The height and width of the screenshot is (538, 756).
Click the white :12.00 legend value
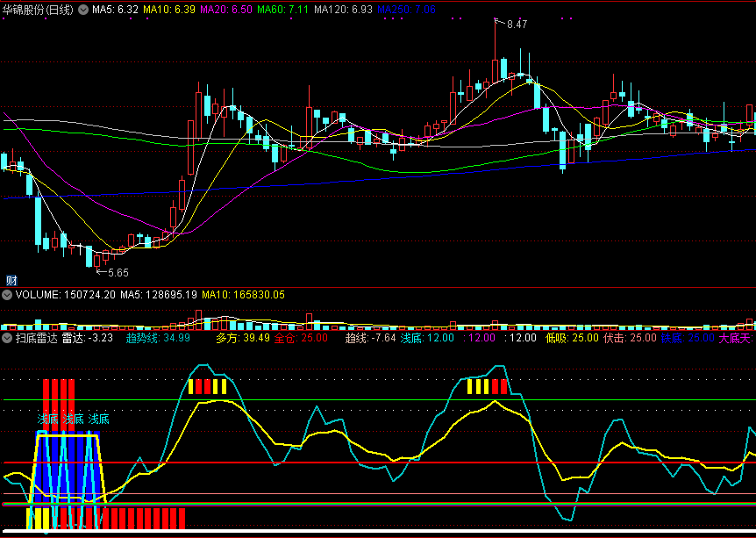(x=520, y=338)
